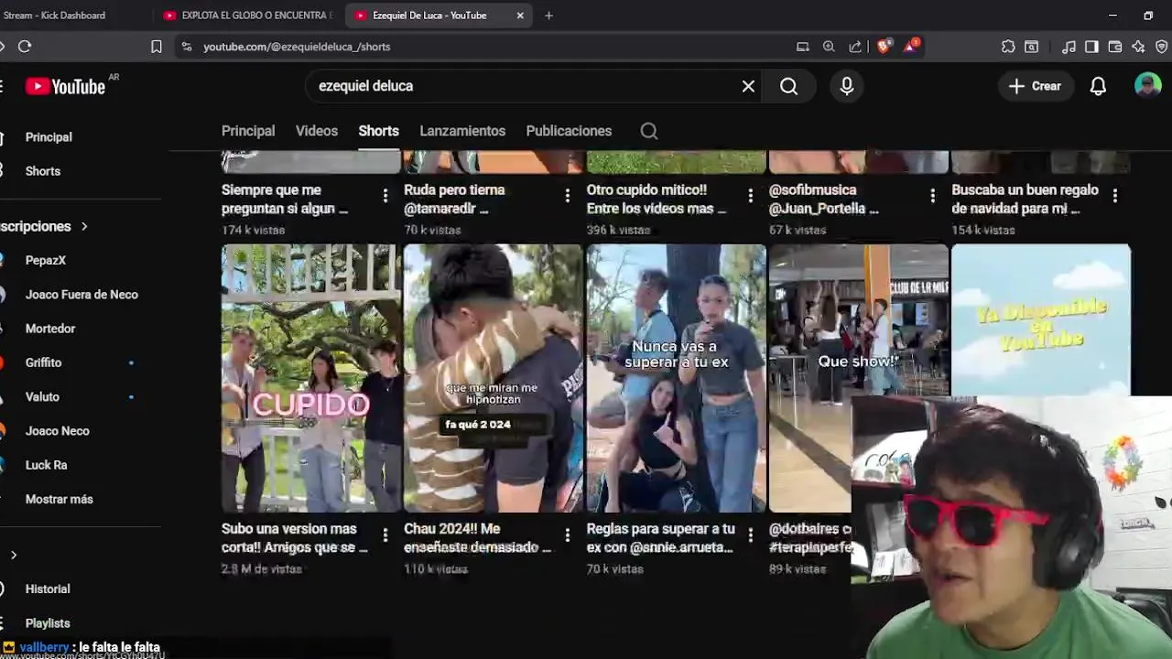Open Brave rewards triangle icon
The image size is (1172, 659).
[x=911, y=46]
